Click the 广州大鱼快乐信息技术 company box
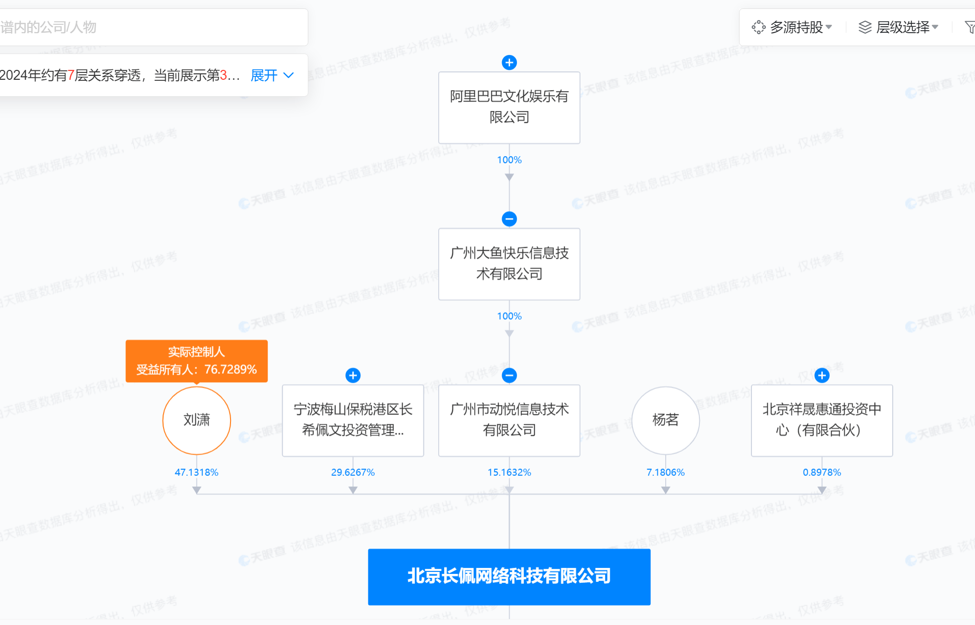 point(509,264)
